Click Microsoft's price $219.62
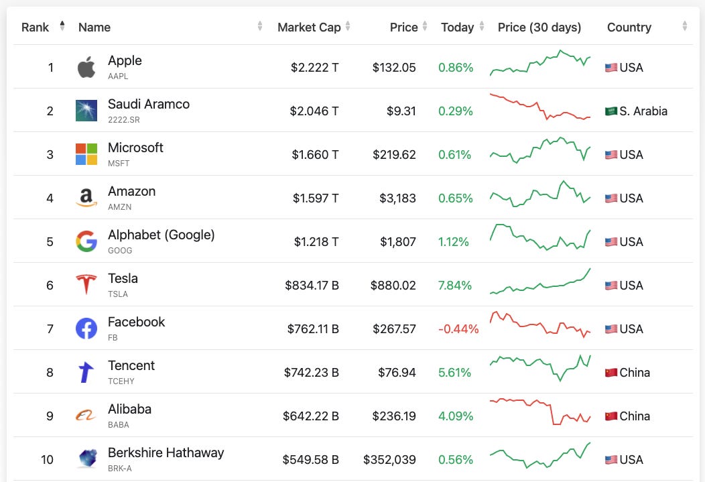705x482 pixels. coord(394,155)
